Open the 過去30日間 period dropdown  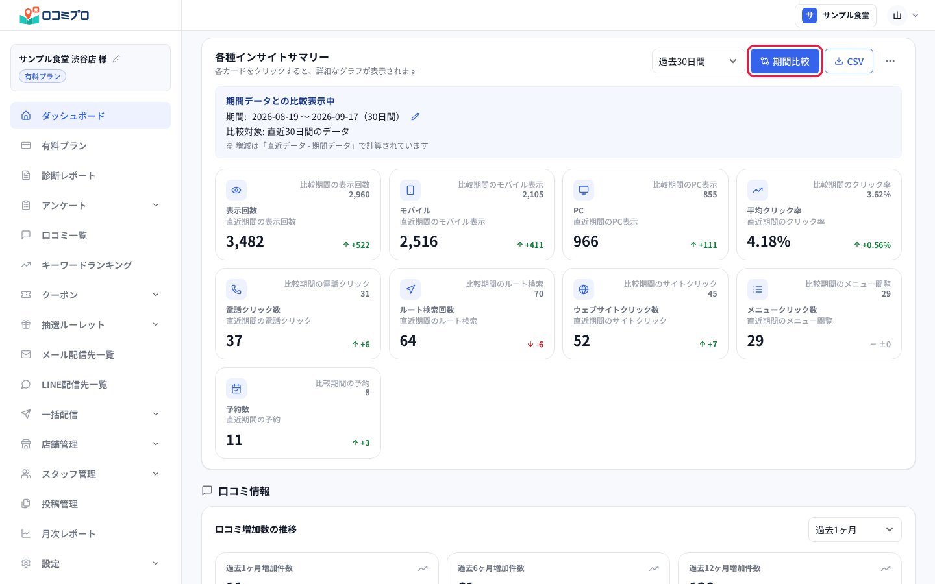(x=698, y=61)
